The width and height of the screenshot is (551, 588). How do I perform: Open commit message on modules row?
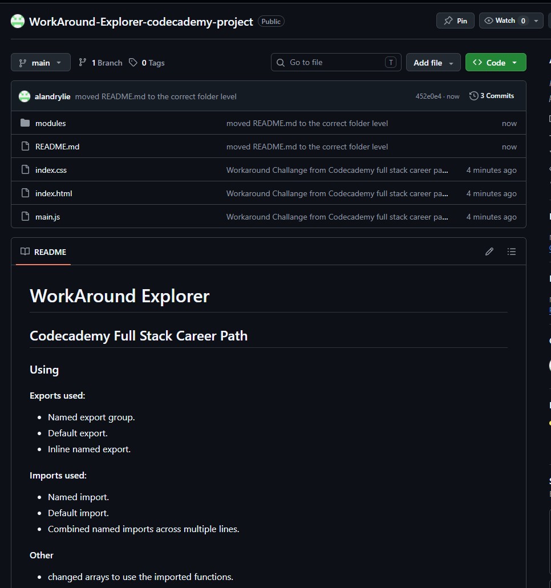[x=307, y=123]
